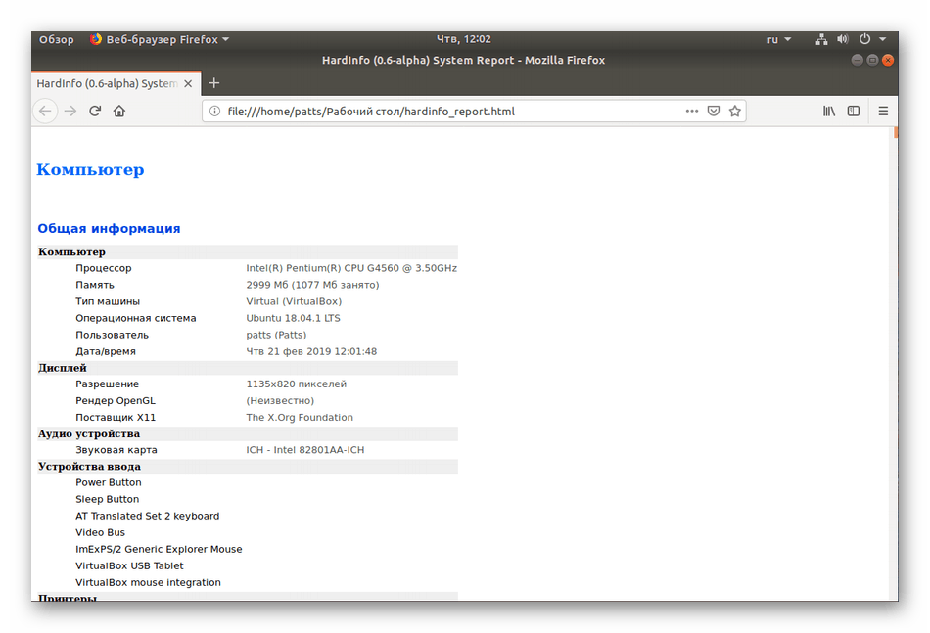This screenshot has height=633, width=930.
Task: Click the Операционная система row label
Action: click(135, 318)
